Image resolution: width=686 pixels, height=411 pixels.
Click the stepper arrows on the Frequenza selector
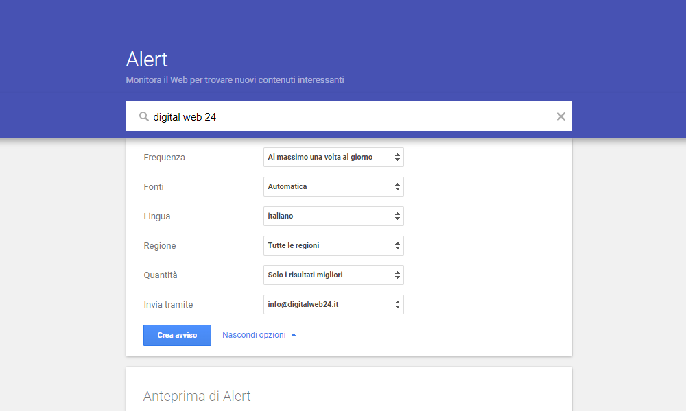(397, 157)
